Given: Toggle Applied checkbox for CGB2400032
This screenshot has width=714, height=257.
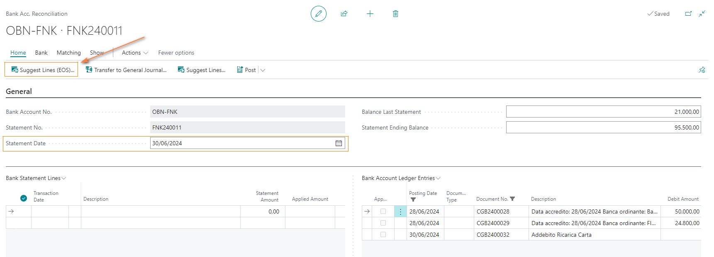Looking at the screenshot, I should tap(383, 235).
